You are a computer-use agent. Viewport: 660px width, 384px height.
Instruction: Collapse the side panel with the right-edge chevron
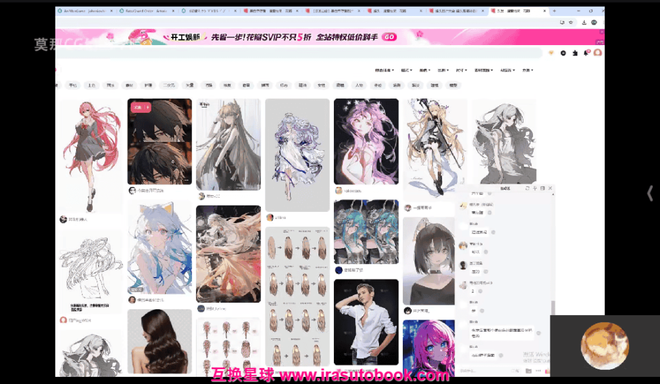[650, 193]
